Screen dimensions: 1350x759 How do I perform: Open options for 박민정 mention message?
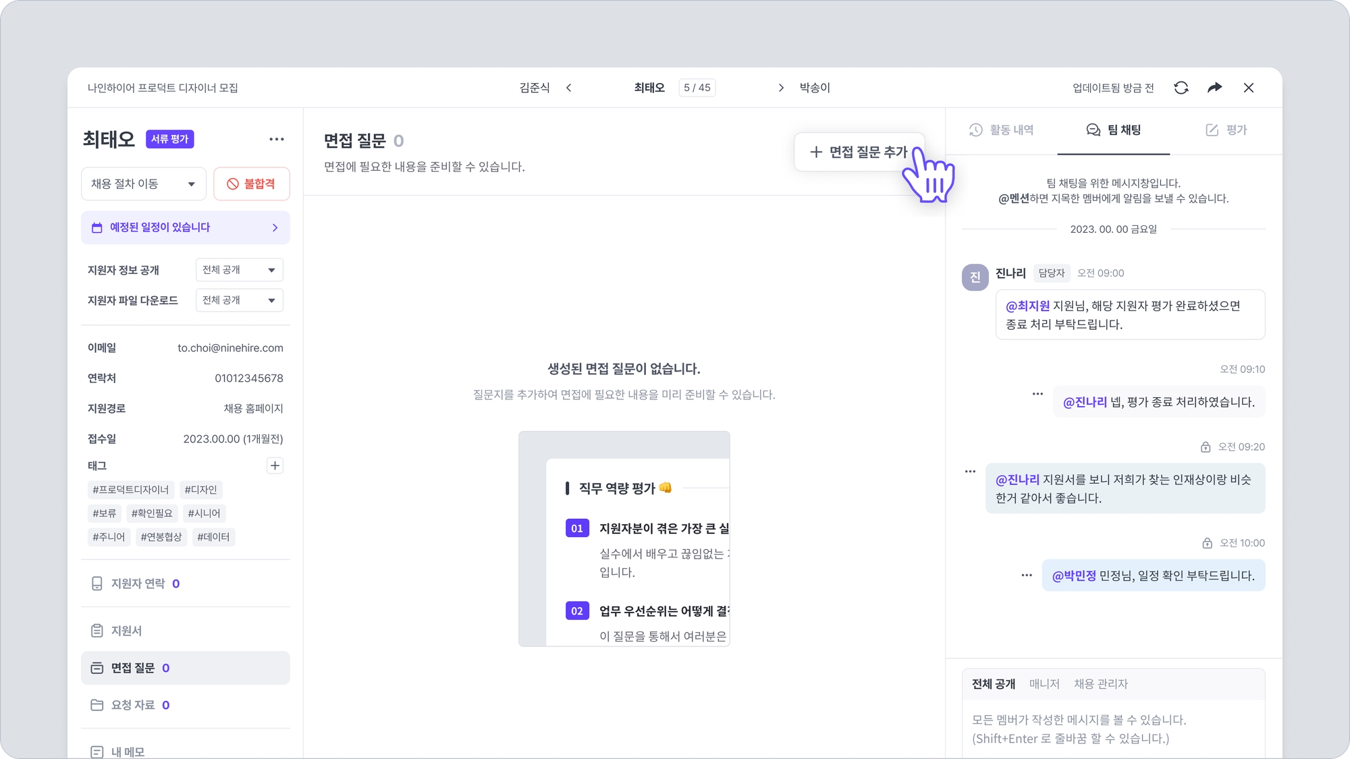click(x=1027, y=575)
